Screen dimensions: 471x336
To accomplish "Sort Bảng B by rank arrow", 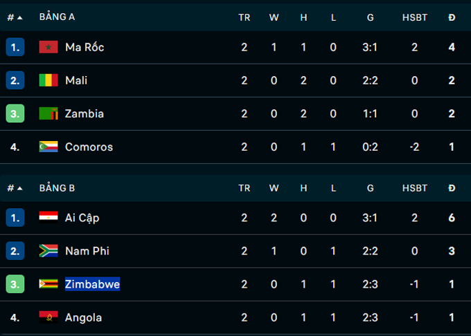I will coord(19,188).
